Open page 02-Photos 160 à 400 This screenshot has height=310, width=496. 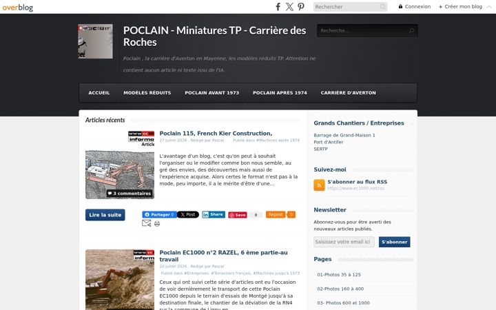[x=340, y=289]
